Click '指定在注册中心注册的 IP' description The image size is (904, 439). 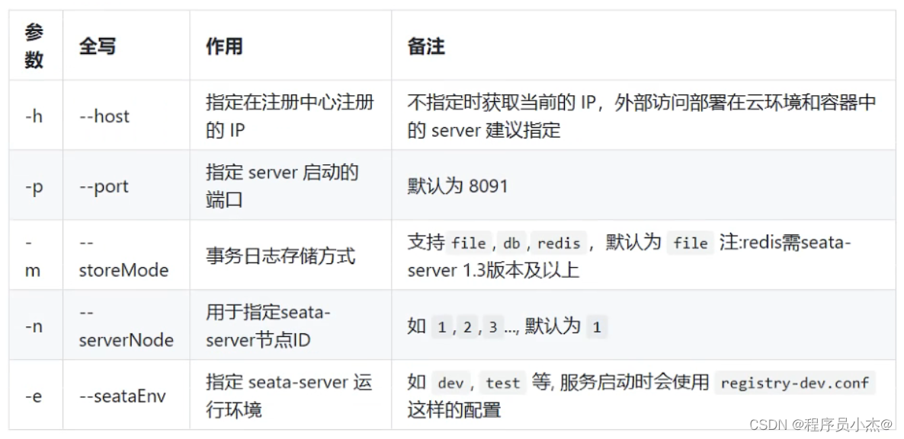coord(290,116)
